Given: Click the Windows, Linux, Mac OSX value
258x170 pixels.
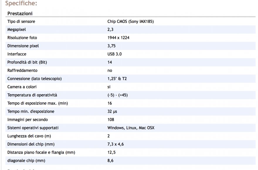Looking at the screenshot, I should click(x=131, y=128).
